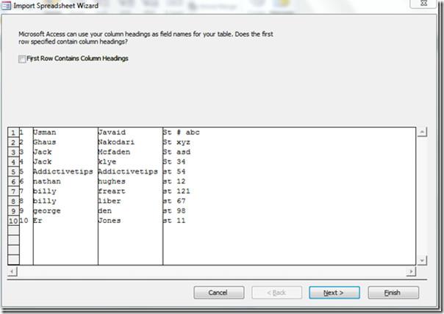The height and width of the screenshot is (314, 444).
Task: Click the preview scroll down arrow
Action: pyautogui.click(x=422, y=260)
